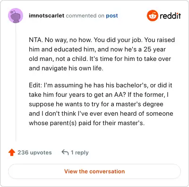The image size is (189, 187).
Task: Click the "View the conversation" button
Action: 94,171
